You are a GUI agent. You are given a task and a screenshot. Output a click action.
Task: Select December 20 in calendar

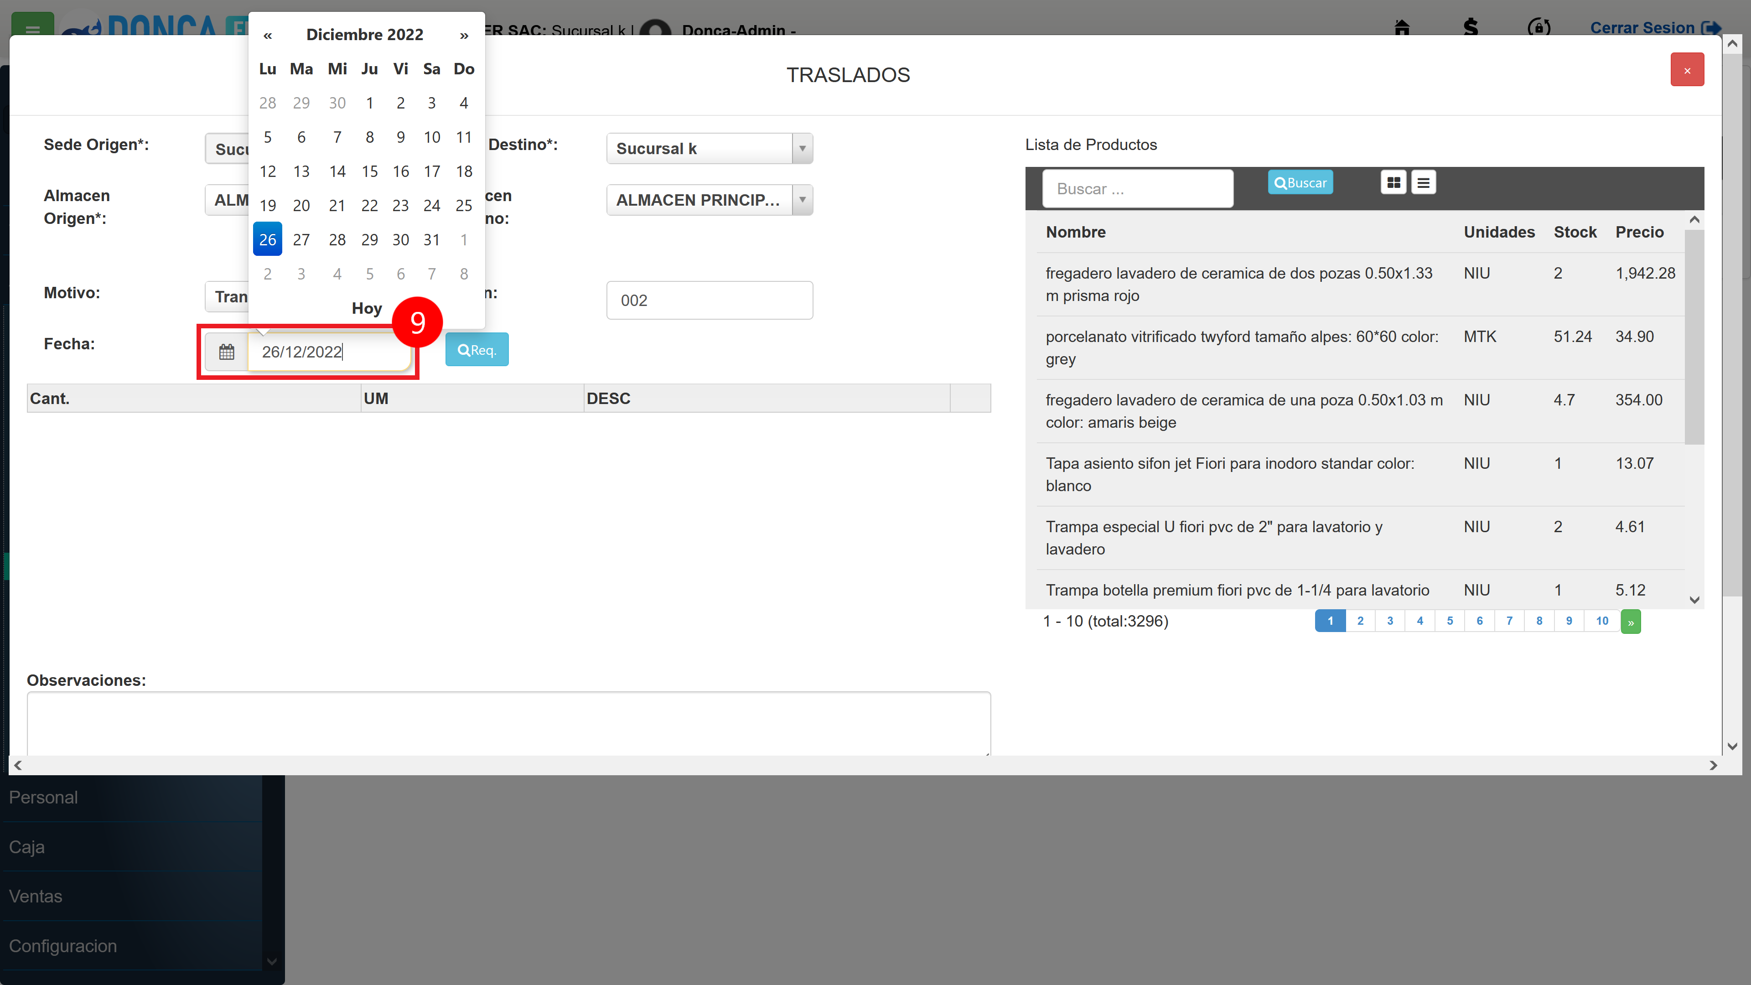tap(301, 205)
